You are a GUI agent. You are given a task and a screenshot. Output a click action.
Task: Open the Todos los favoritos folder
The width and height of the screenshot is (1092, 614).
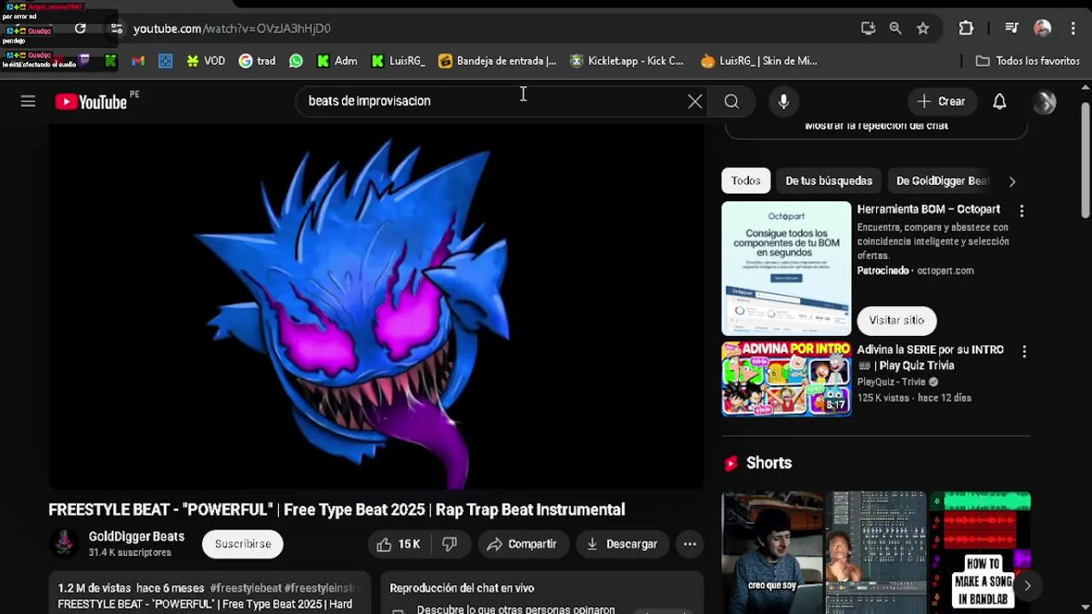click(x=1028, y=61)
